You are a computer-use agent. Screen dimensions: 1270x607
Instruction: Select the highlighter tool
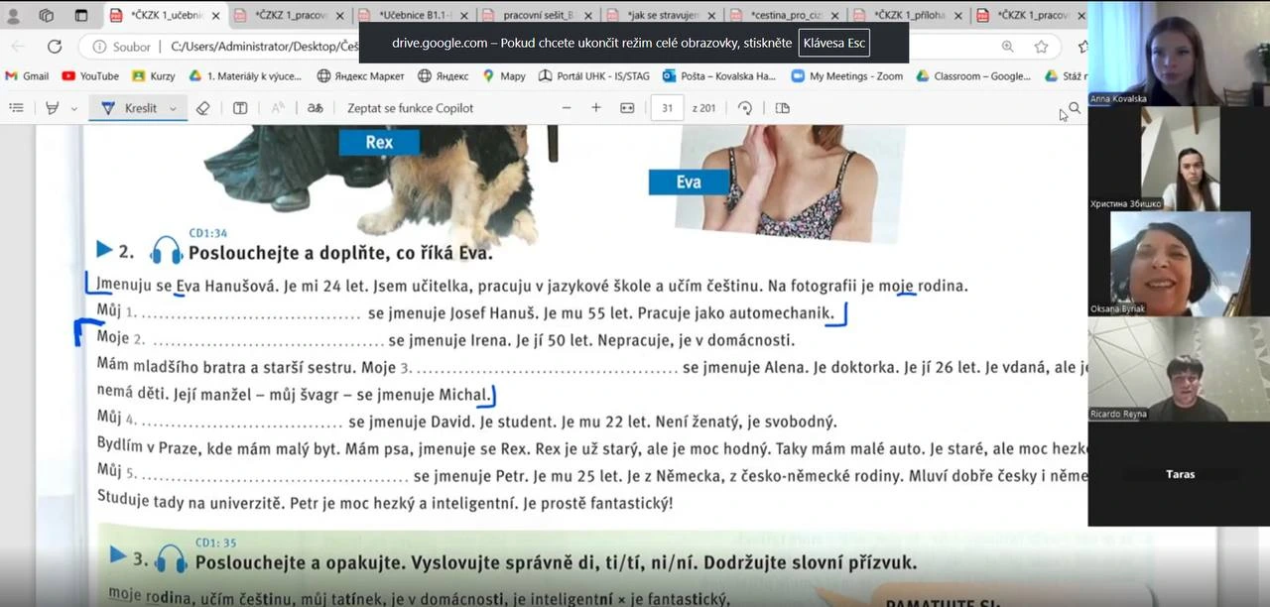tap(53, 107)
